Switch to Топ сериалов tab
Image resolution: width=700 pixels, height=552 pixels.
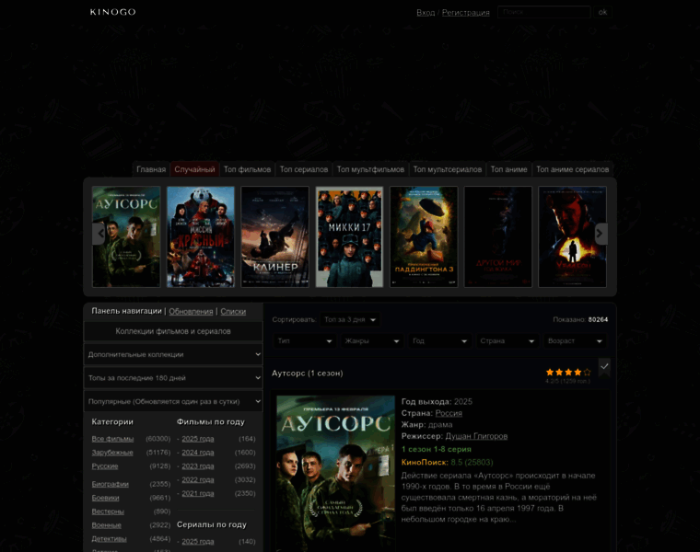click(x=304, y=169)
